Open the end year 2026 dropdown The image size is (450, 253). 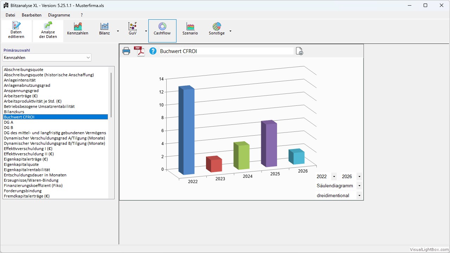coord(359,176)
